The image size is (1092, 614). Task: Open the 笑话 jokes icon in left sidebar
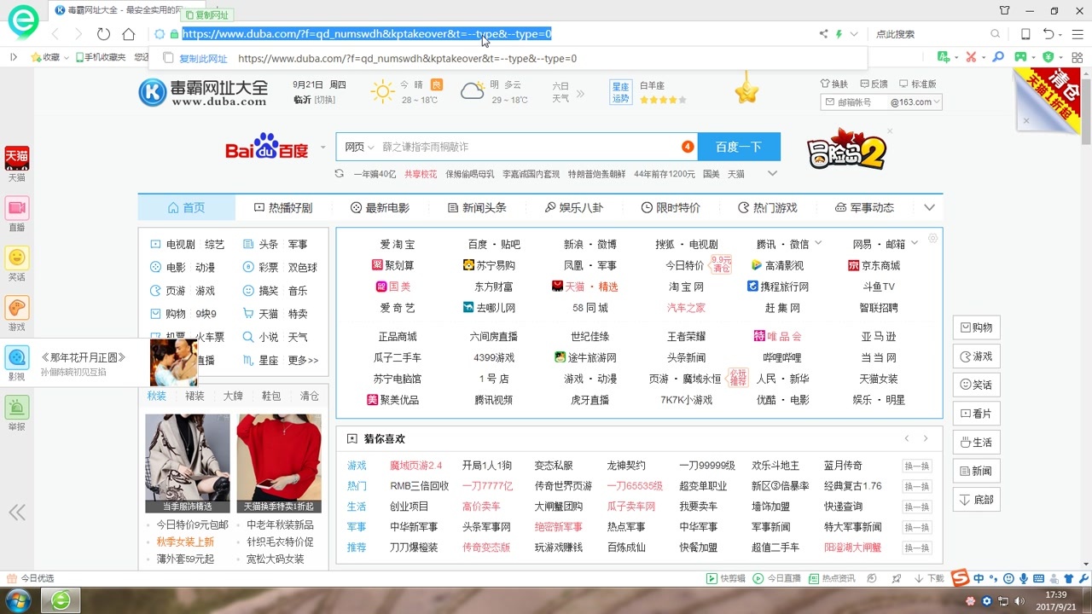point(17,258)
